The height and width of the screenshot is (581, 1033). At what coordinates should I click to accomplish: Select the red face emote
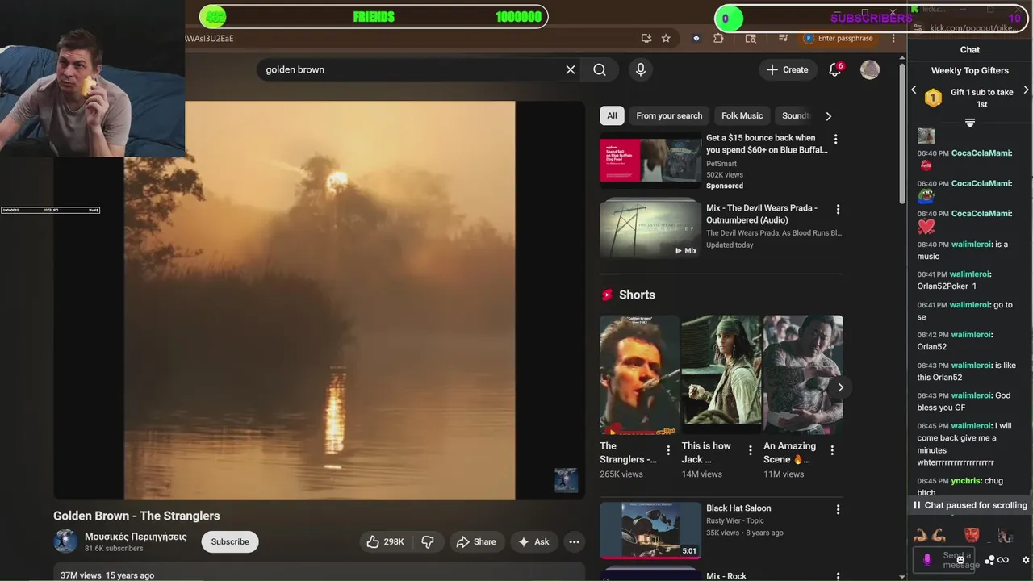coord(972,535)
